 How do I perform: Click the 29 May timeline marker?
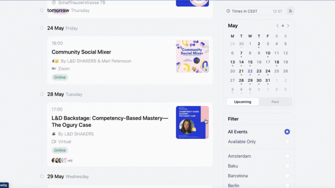(x=42, y=176)
